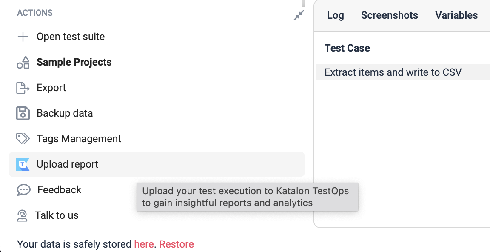Click the Katalon TestOps Upload report icon
The height and width of the screenshot is (252, 490).
pyautogui.click(x=23, y=164)
